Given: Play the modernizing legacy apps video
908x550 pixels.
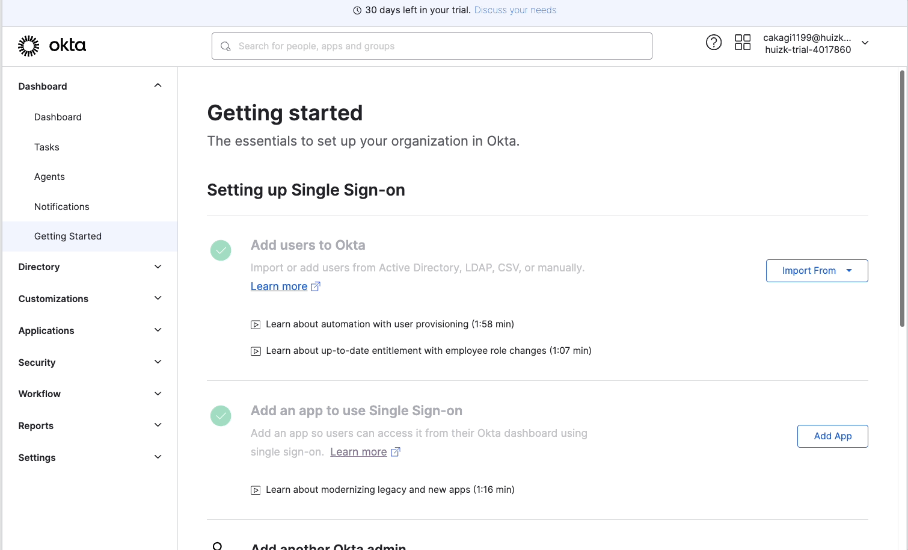Looking at the screenshot, I should 256,489.
